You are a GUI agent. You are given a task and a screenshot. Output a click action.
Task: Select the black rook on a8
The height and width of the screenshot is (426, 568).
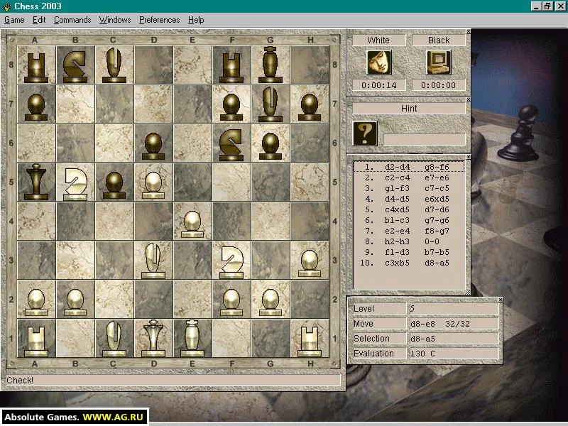(36, 68)
